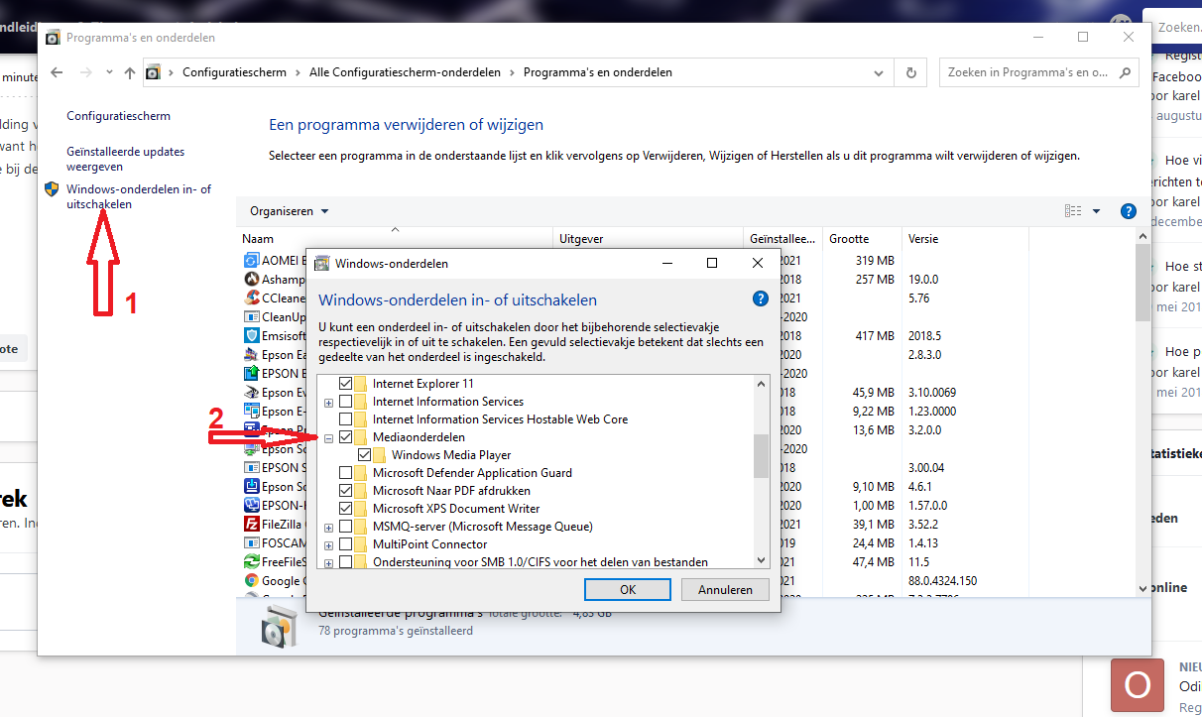The height and width of the screenshot is (717, 1202).
Task: Toggle the Windows Media Player checkbox
Action: [364, 455]
